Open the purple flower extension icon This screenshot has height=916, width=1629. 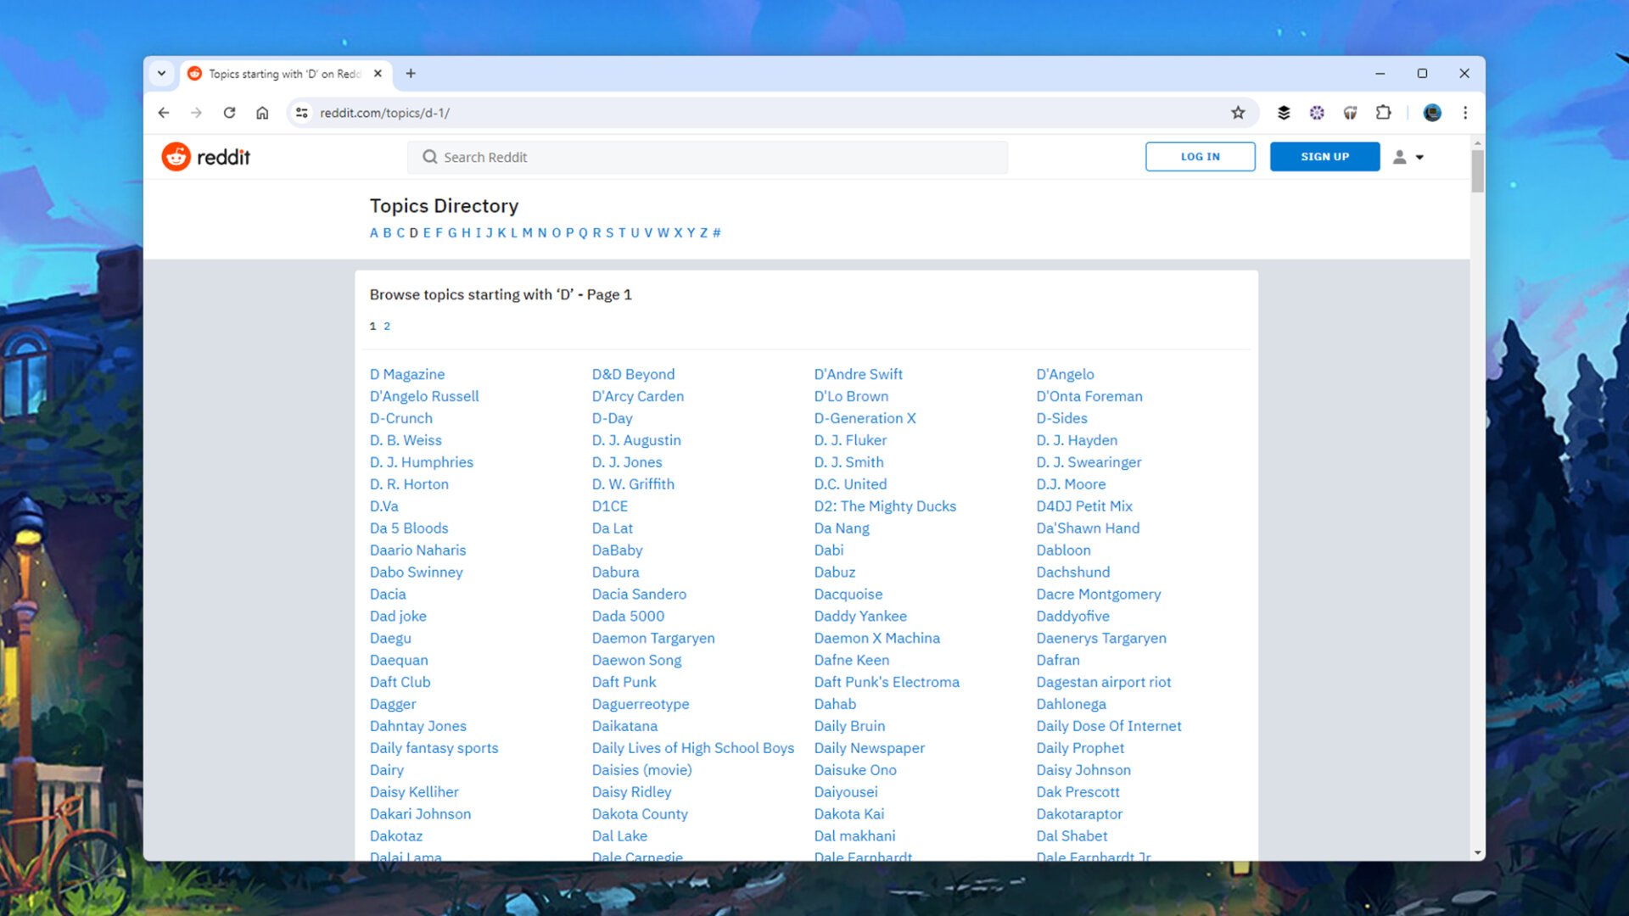click(x=1317, y=113)
